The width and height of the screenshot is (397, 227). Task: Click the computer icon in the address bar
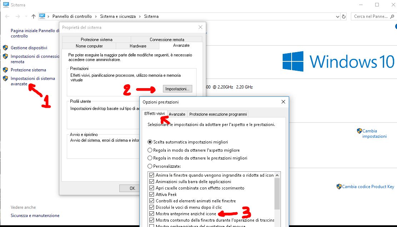42,16
